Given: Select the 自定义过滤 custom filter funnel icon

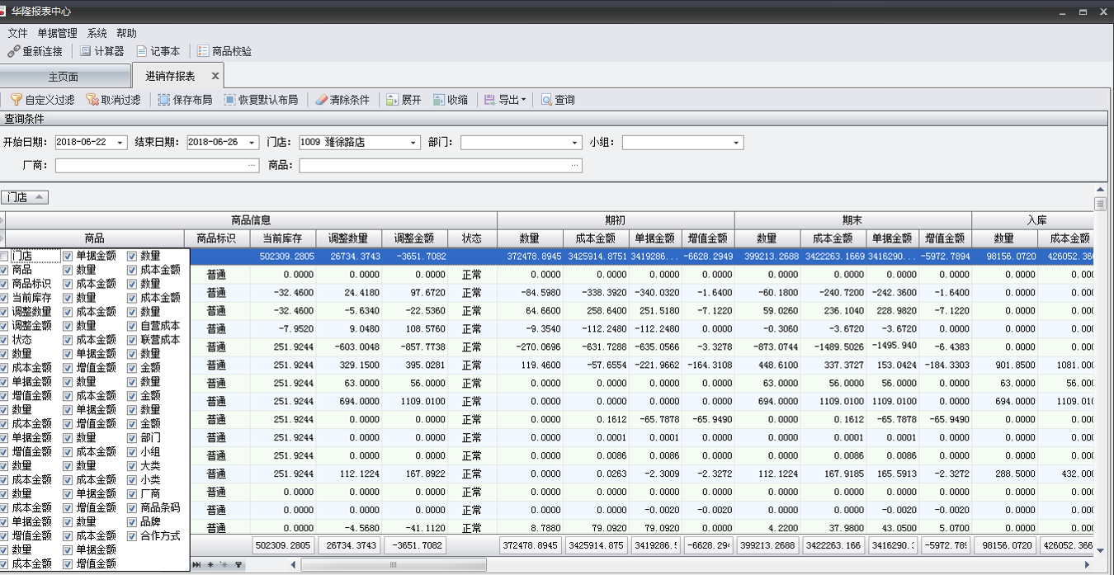Looking at the screenshot, I should 16,100.
